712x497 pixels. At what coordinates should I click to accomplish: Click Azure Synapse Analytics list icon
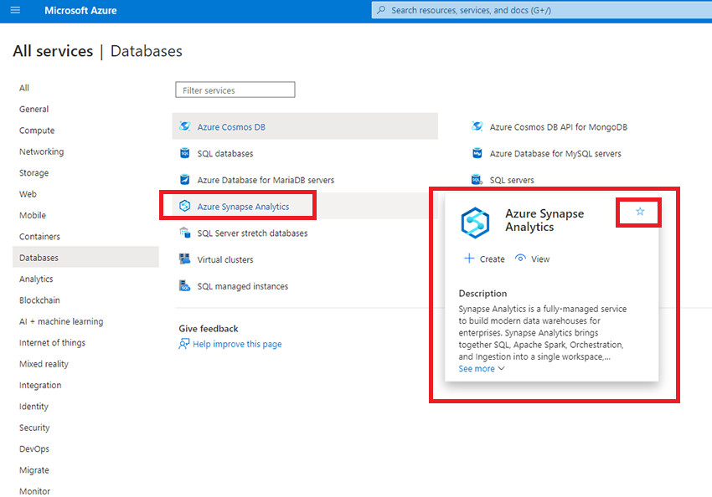[185, 207]
